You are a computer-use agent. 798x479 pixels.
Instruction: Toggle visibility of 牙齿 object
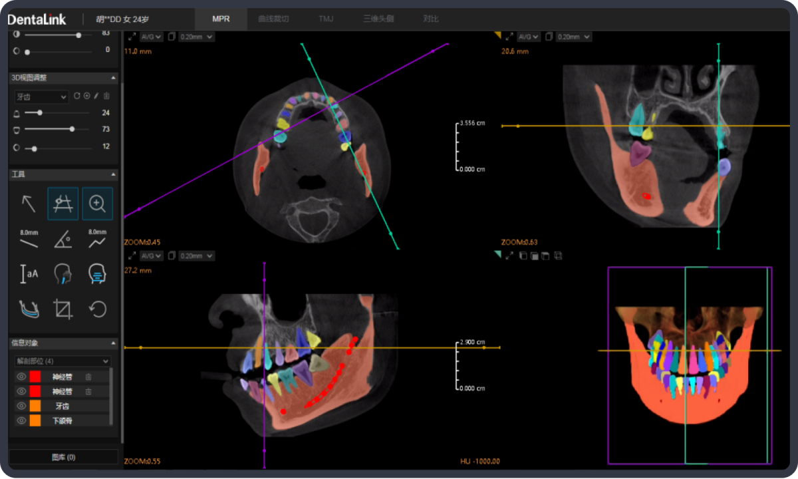point(21,406)
